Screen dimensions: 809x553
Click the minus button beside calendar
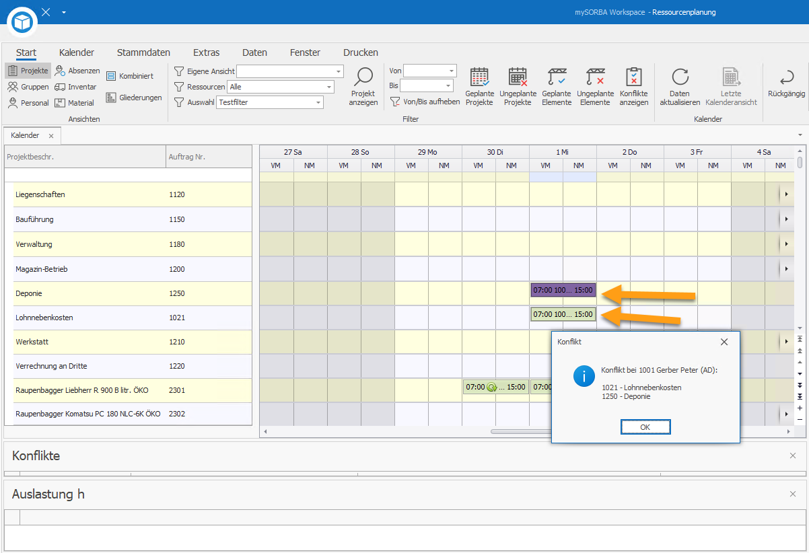pyautogui.click(x=800, y=419)
